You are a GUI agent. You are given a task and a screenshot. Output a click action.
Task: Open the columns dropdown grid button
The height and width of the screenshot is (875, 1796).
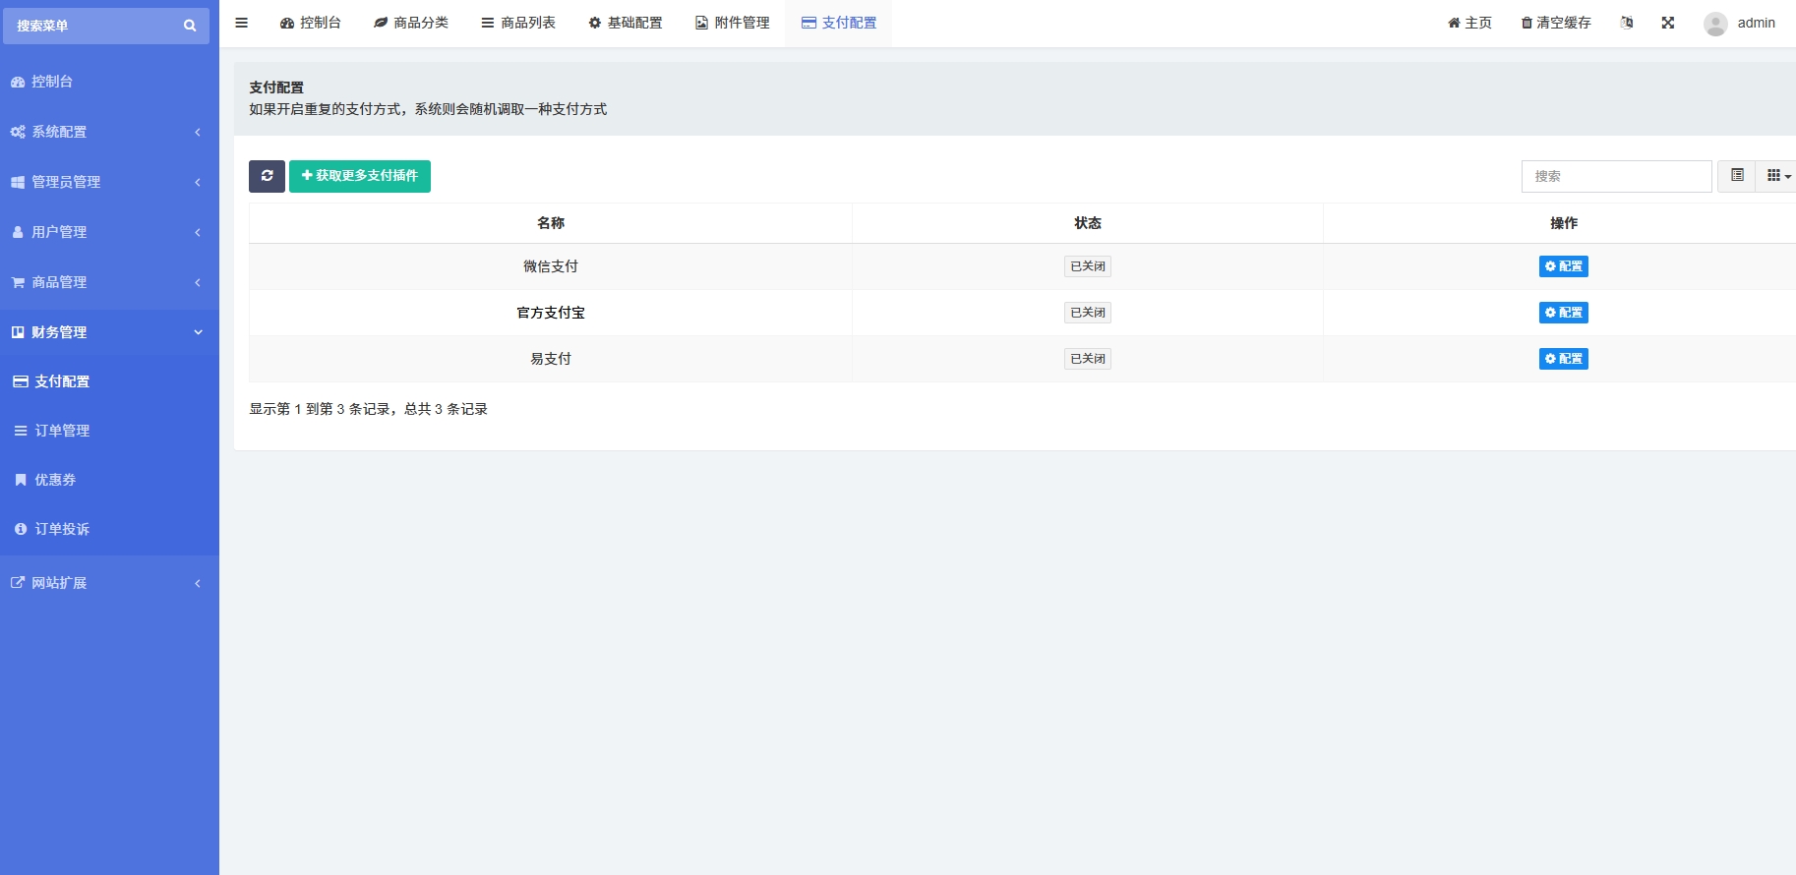tap(1778, 176)
